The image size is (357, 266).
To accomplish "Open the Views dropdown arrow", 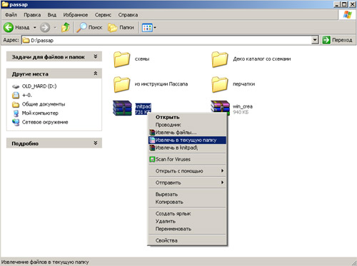I will point(155,28).
